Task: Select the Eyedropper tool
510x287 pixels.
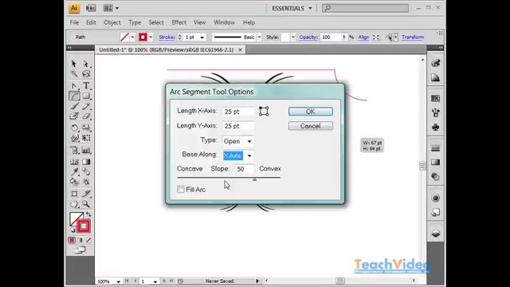Action: click(74, 171)
